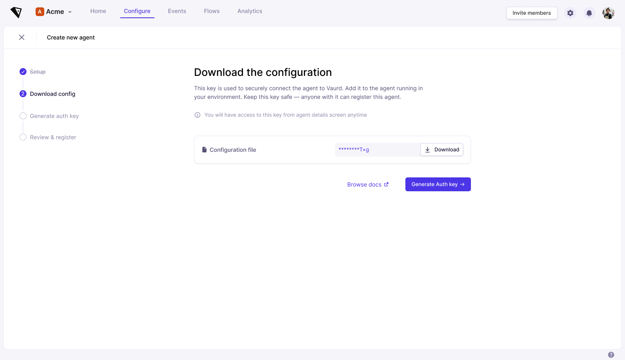Open the Analytics tab
Screen dimensions: 625x360
point(250,11)
